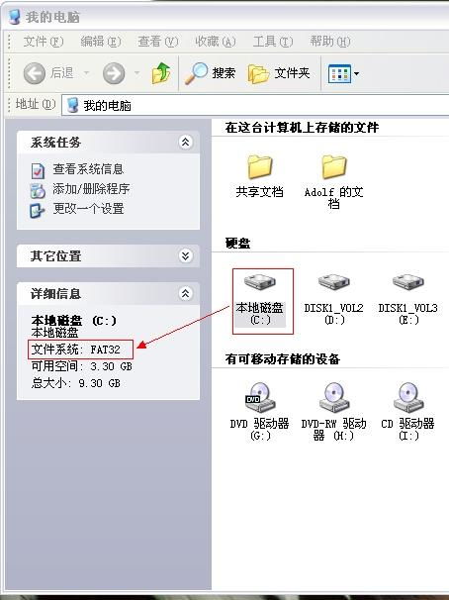Select the DISK1_VOL2 (D:) drive
Image resolution: width=449 pixels, height=600 pixels.
(333, 300)
